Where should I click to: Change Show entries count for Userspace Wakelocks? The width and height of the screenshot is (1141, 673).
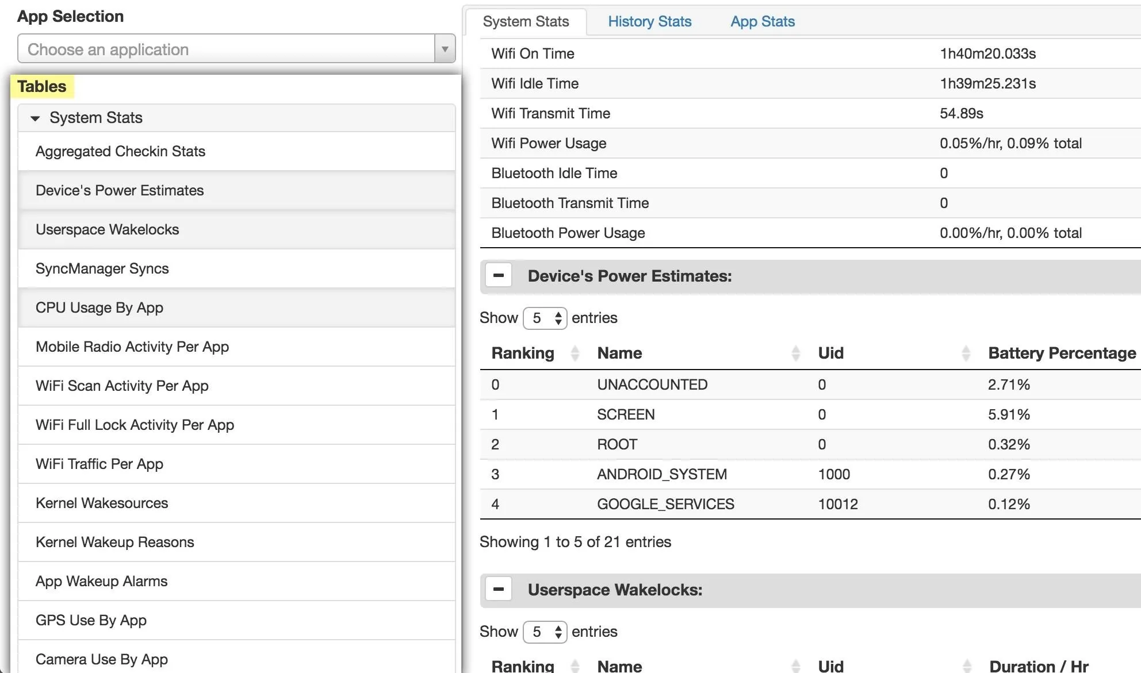pos(545,632)
